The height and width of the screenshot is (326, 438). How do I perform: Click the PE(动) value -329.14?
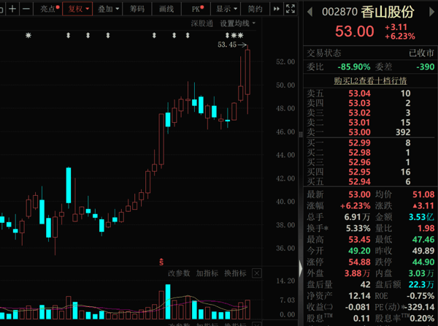point(421,307)
